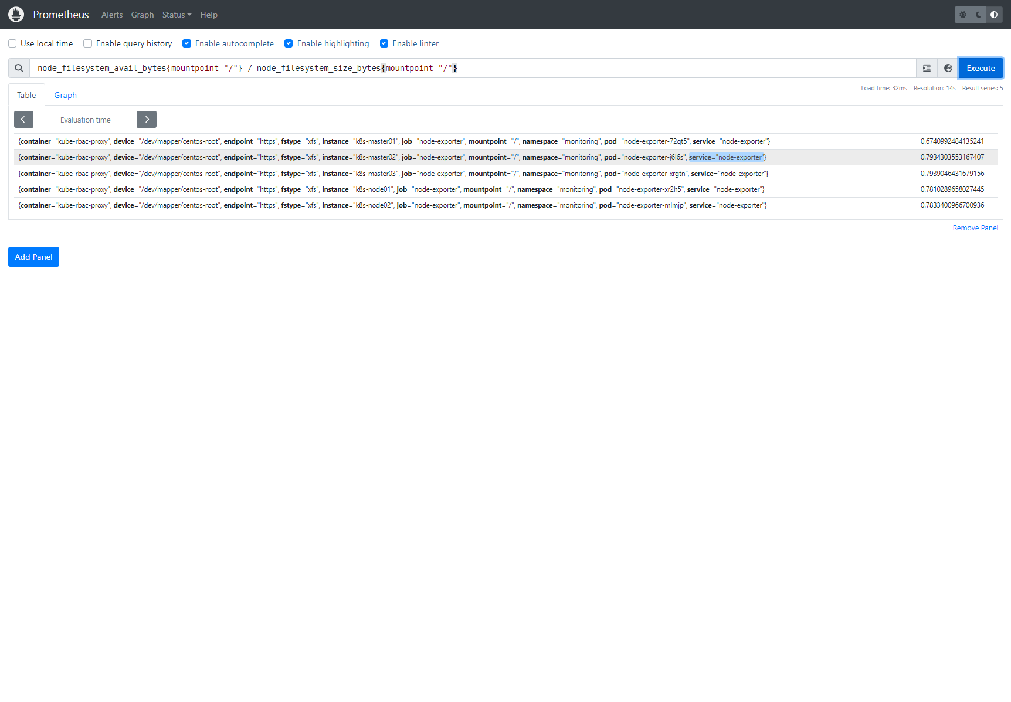Focus the PromQL expression input
Viewport: 1011px width, 702px height.
point(473,68)
